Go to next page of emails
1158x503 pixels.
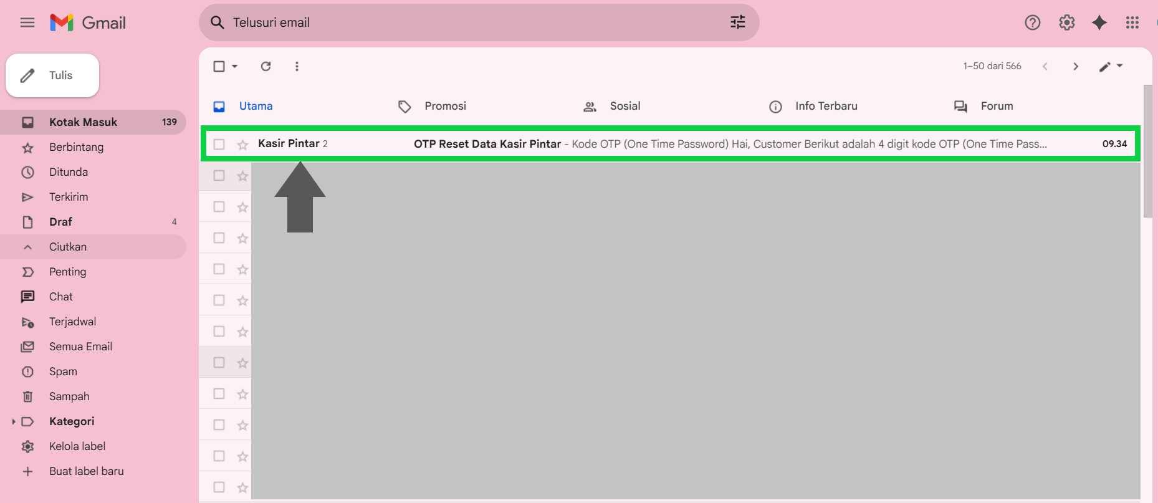[1076, 66]
